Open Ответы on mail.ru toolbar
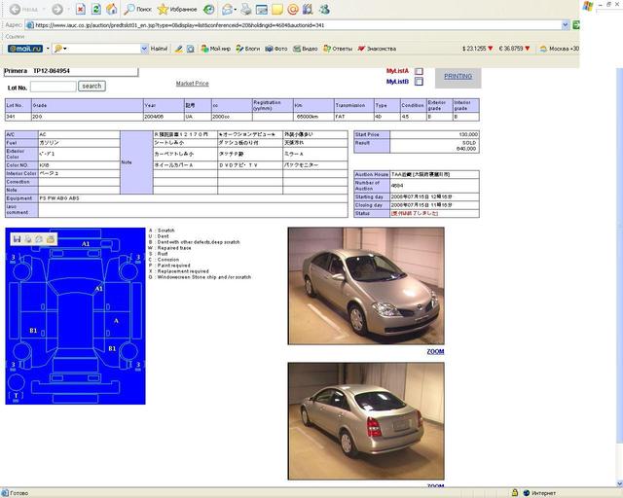The height and width of the screenshot is (498, 623). (338, 49)
